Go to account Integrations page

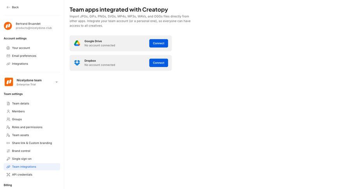click(x=20, y=64)
